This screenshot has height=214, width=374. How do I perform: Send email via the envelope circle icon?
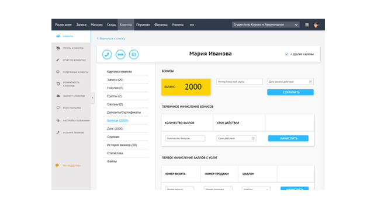coord(134,54)
